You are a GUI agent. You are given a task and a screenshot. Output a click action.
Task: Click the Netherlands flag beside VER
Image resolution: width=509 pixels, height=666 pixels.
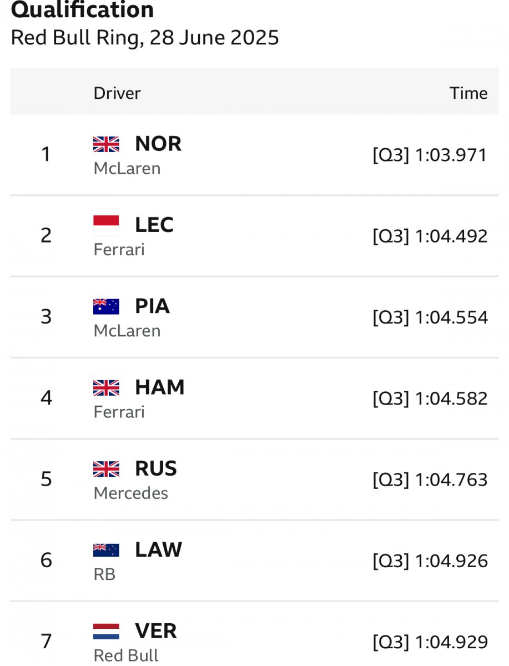[x=106, y=631]
